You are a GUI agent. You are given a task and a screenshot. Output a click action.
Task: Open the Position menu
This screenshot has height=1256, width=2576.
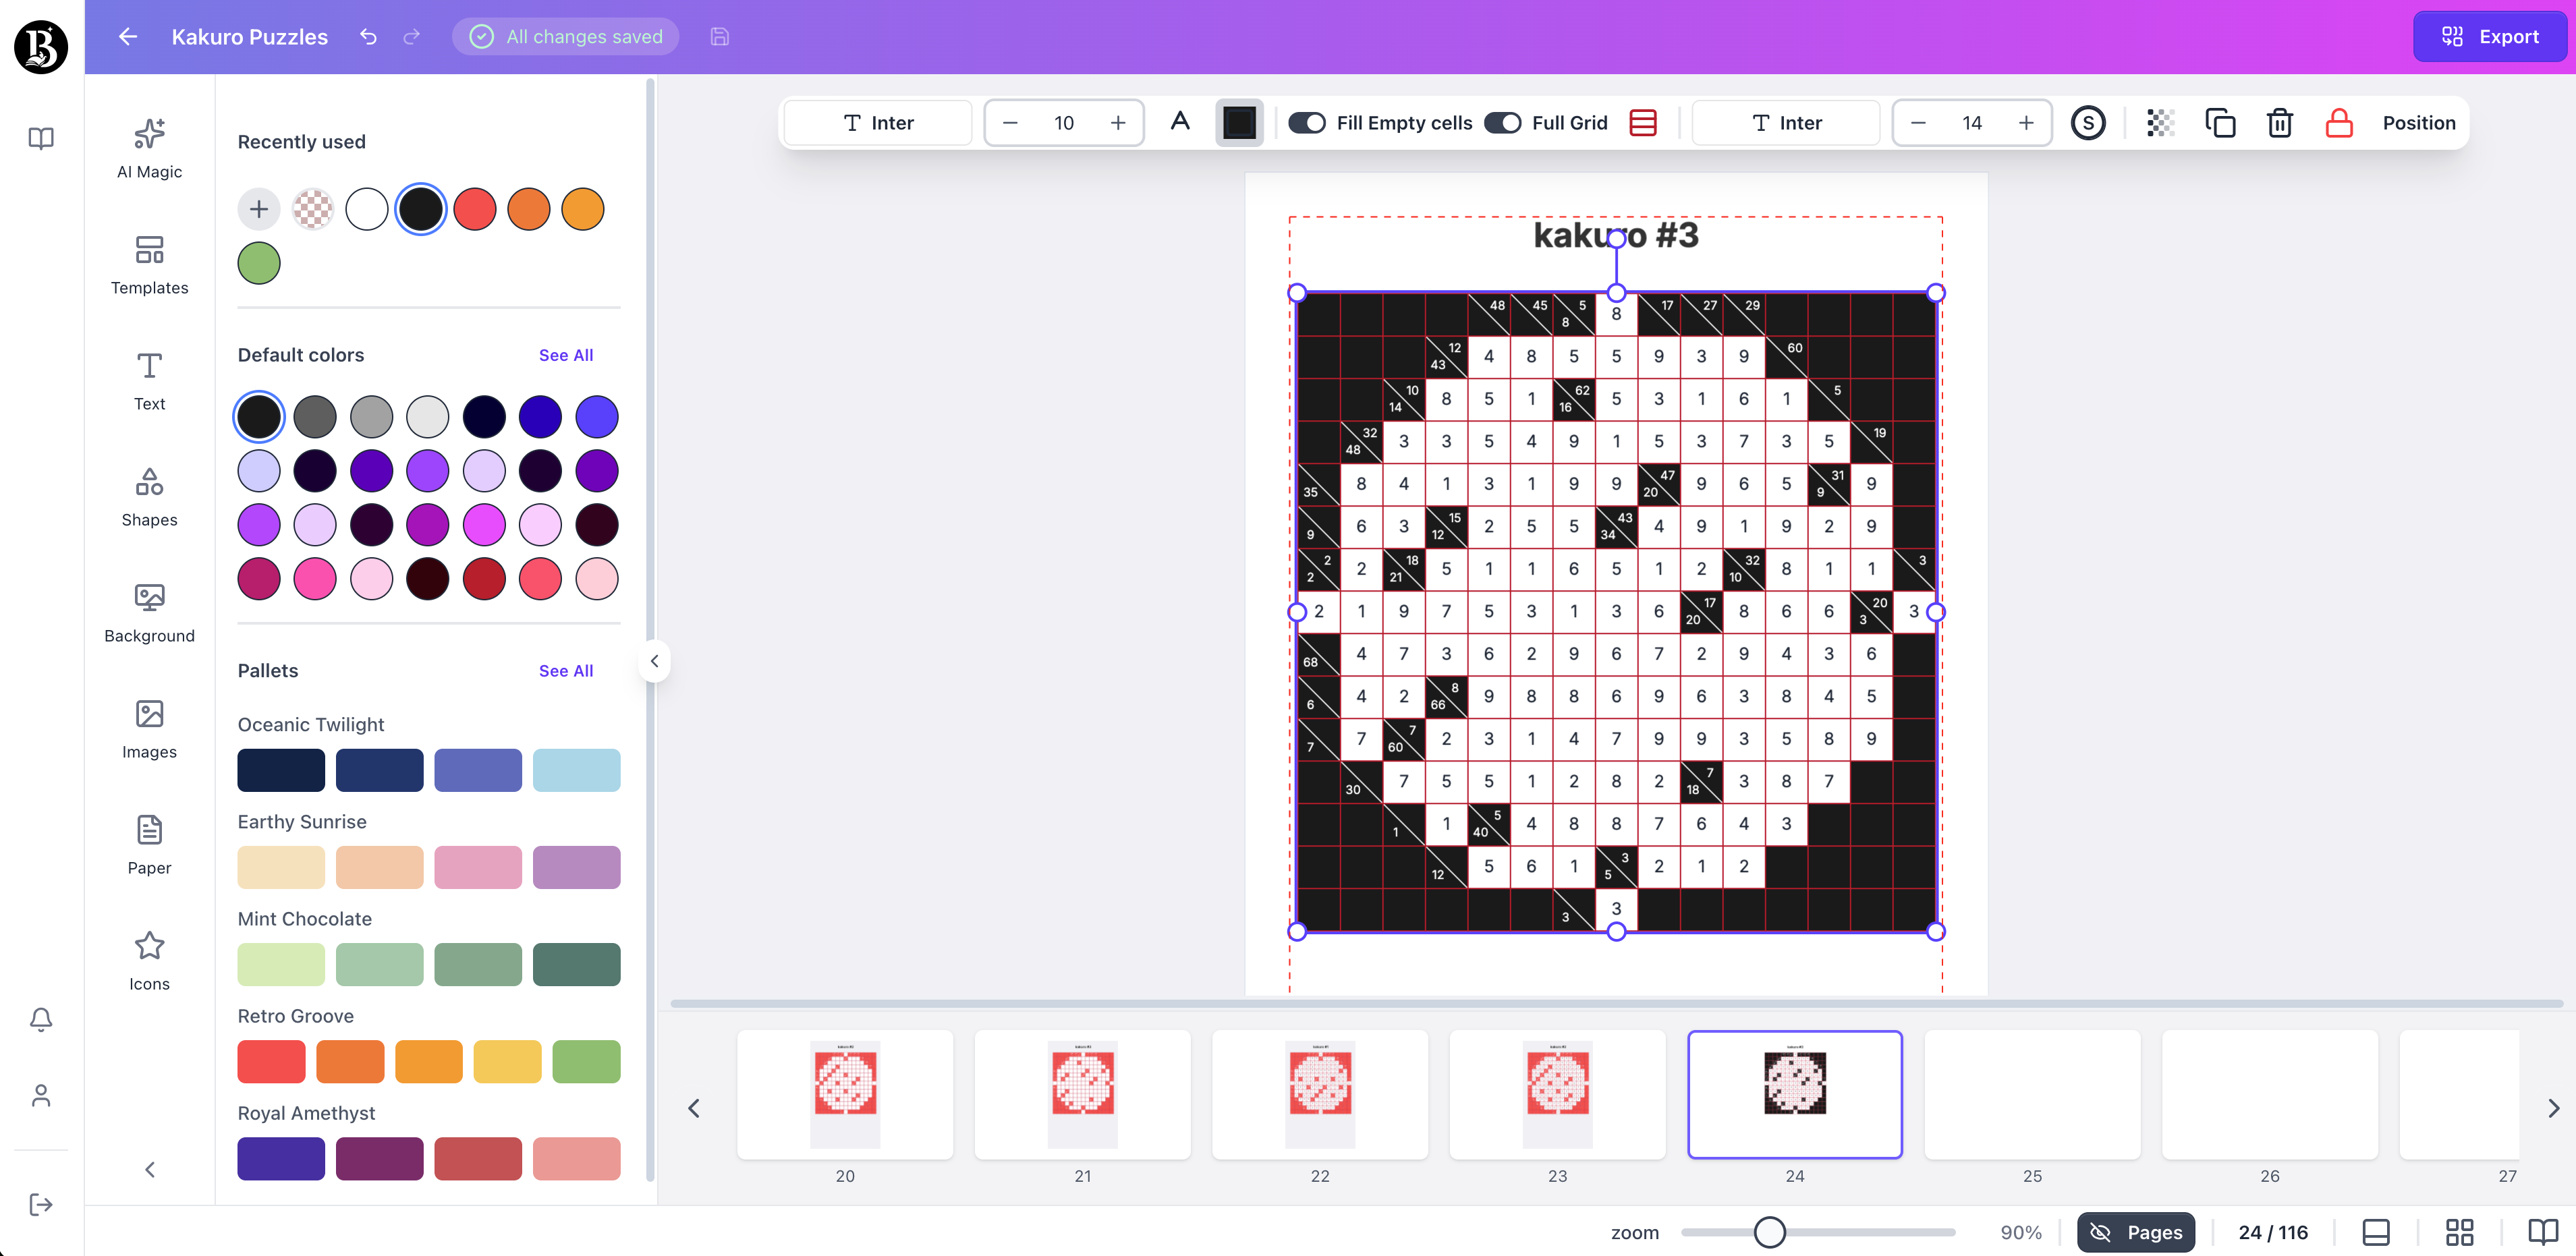2419,122
